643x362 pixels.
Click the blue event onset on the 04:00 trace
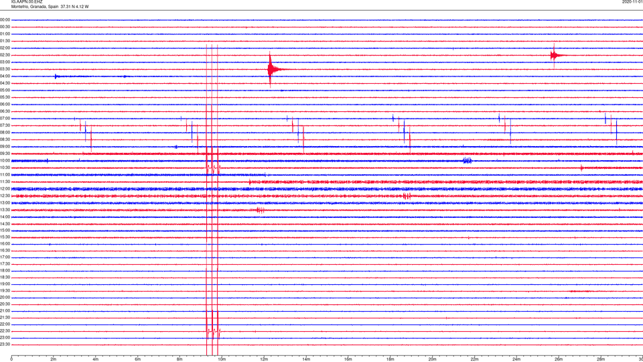click(56, 76)
